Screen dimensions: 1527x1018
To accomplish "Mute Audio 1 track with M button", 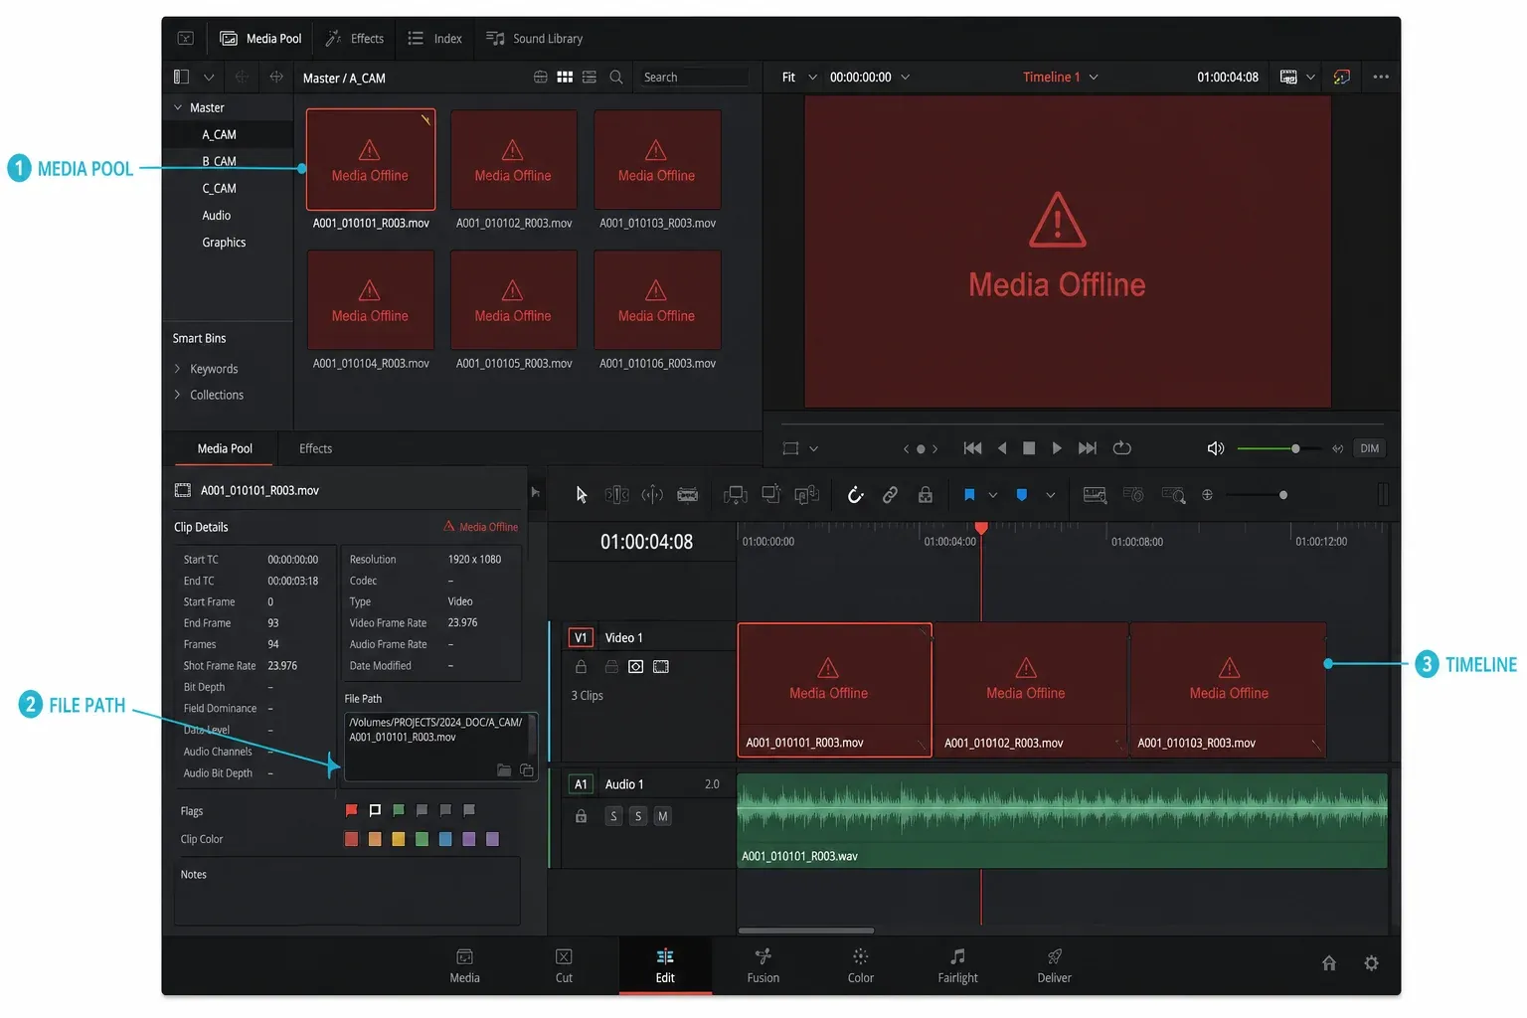I will [x=662, y=816].
